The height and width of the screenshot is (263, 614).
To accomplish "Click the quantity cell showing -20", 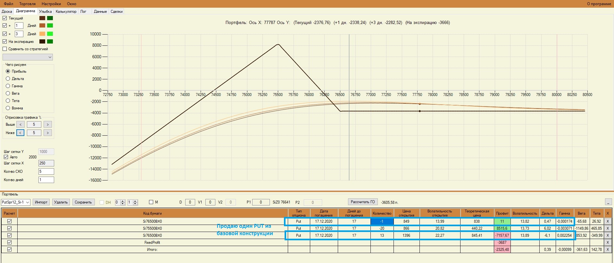I will tap(382, 228).
